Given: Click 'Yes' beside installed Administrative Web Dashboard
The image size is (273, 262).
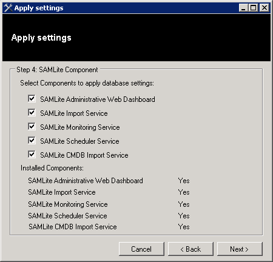Looking at the screenshot, I should (x=184, y=181).
